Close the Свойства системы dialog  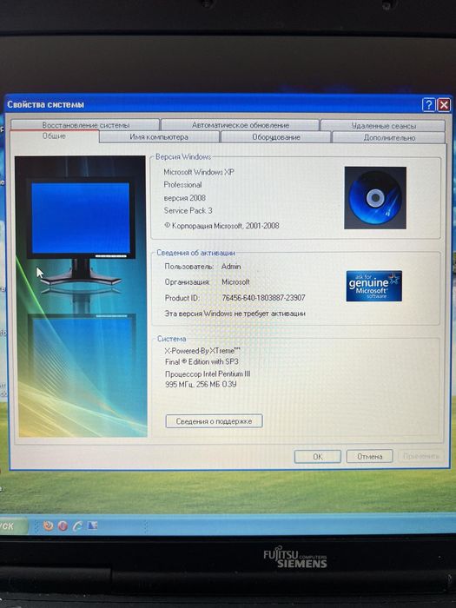pos(444,105)
